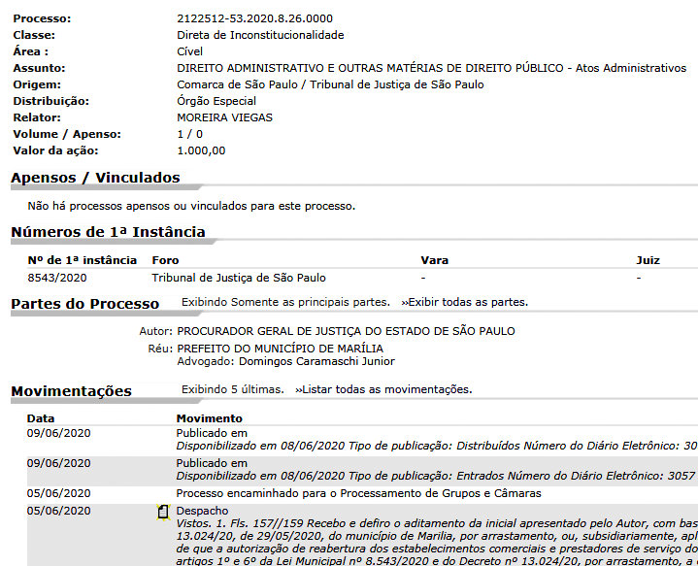Select defendant 'PREFEITO DO MUNICÍPIO DE MARÍLIA'
This screenshot has width=698, height=566.
(280, 348)
